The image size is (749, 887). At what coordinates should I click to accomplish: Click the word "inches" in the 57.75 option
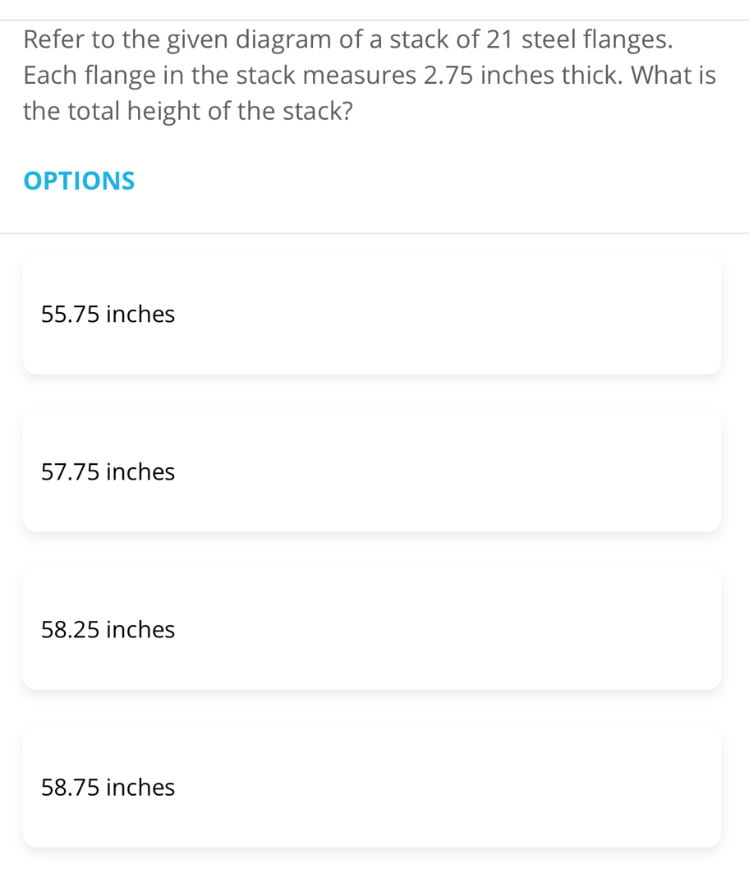(140, 471)
